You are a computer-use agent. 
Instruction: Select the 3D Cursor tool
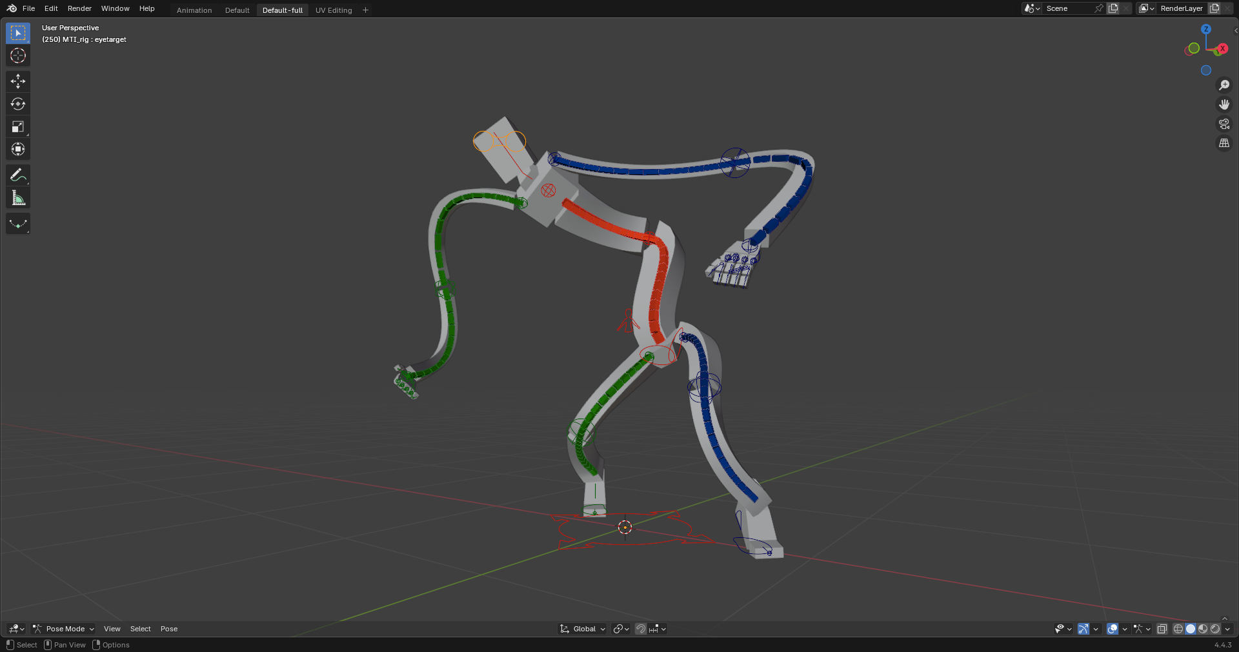[x=17, y=55]
